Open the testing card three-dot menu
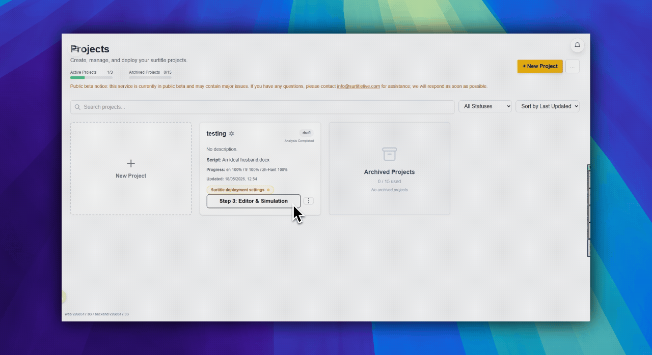Image resolution: width=652 pixels, height=355 pixels. pyautogui.click(x=309, y=201)
